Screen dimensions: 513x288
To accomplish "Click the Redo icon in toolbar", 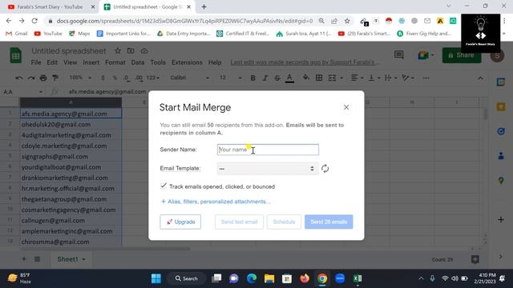I will click(x=31, y=78).
